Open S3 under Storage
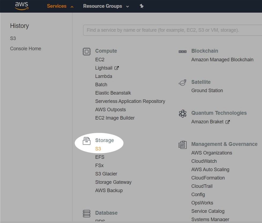262x223 pixels. [98, 149]
